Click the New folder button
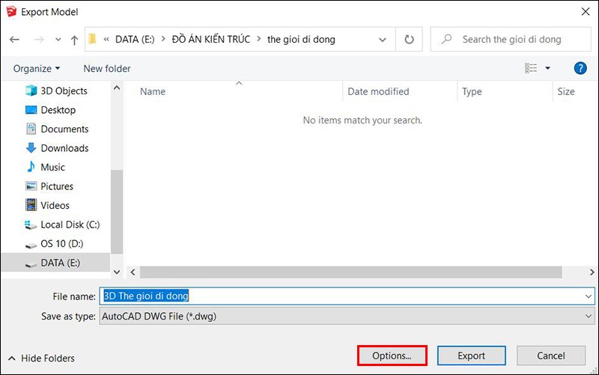 (x=107, y=68)
